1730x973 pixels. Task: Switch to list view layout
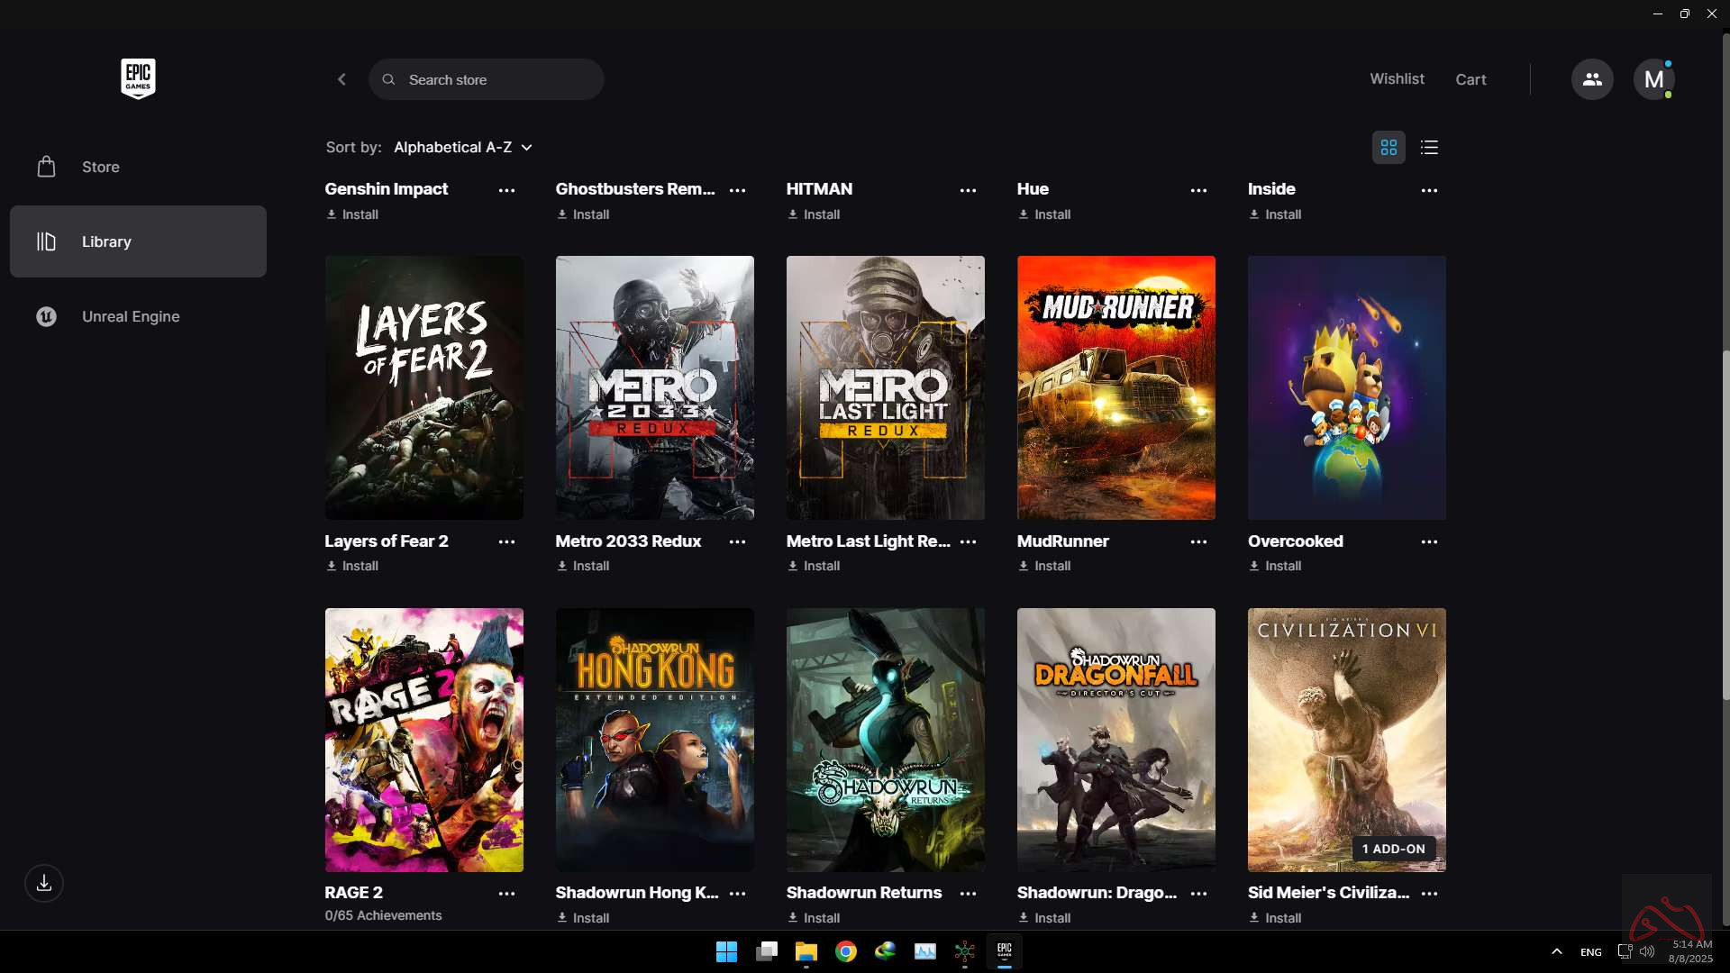point(1429,147)
